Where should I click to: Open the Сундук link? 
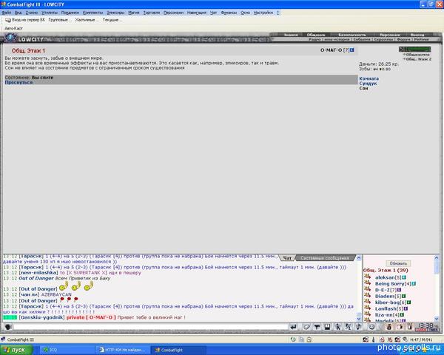[368, 84]
